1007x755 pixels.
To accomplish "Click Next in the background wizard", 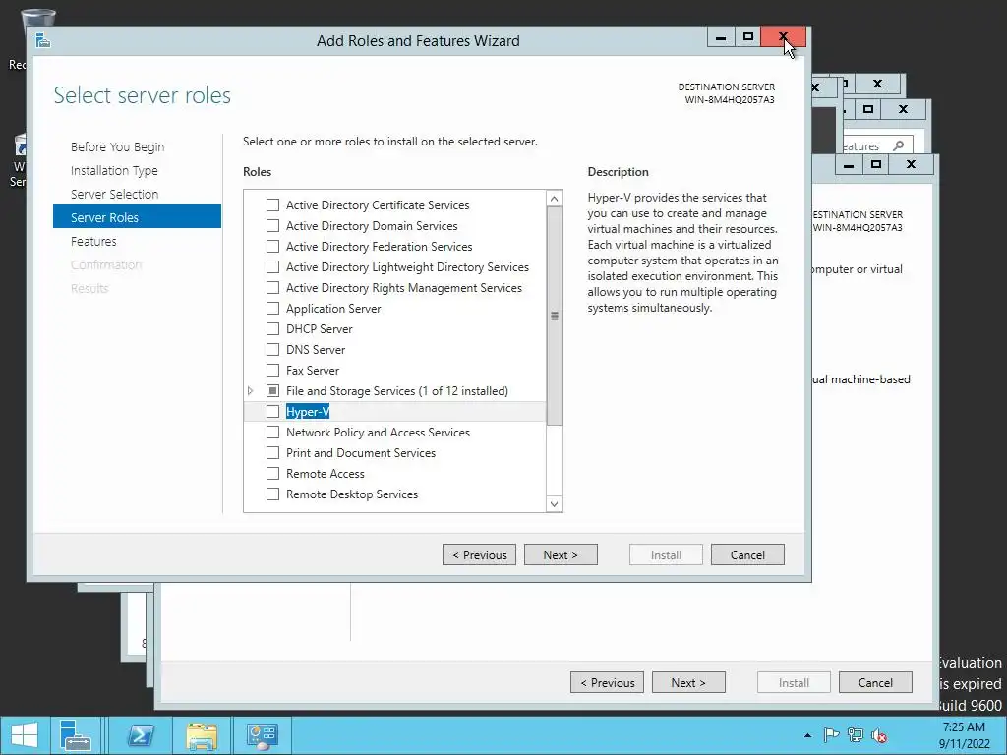I will 688,682.
